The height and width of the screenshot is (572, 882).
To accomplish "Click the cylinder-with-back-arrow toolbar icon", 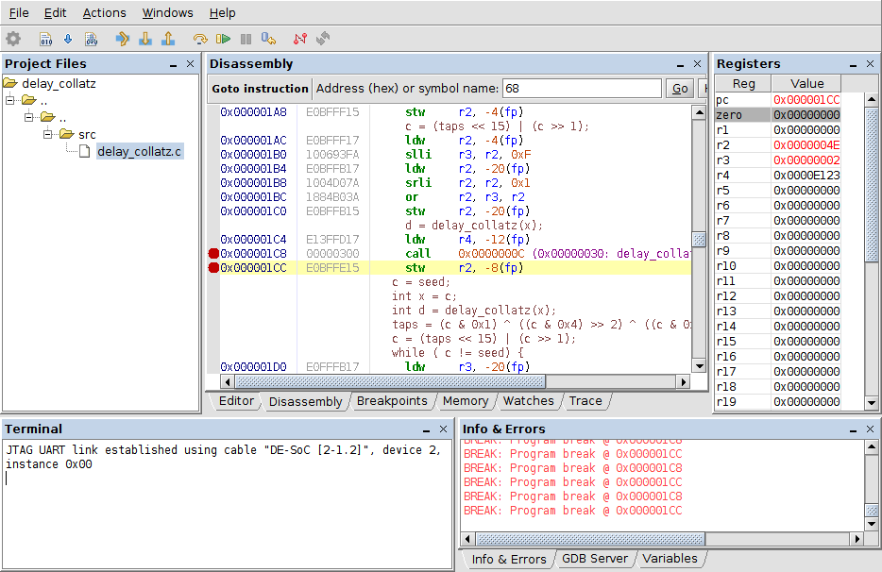I will click(x=268, y=39).
